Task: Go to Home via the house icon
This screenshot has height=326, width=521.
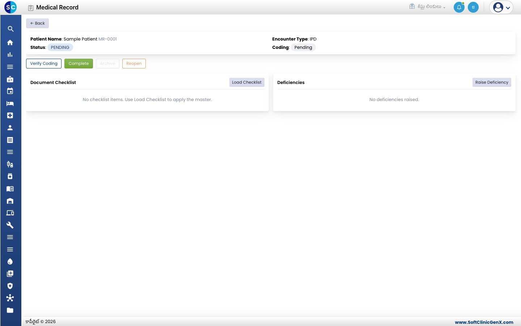Action: [x=10, y=42]
